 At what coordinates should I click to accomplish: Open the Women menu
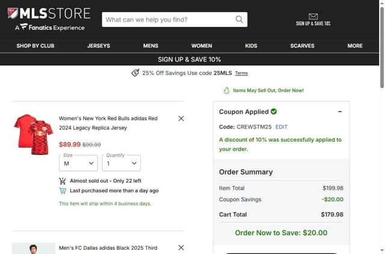(x=202, y=46)
